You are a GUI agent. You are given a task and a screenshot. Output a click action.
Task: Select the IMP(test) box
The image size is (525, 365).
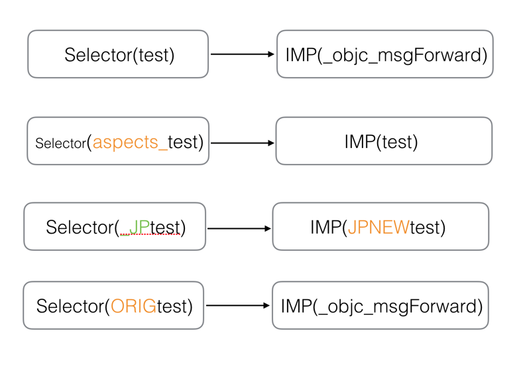384,141
